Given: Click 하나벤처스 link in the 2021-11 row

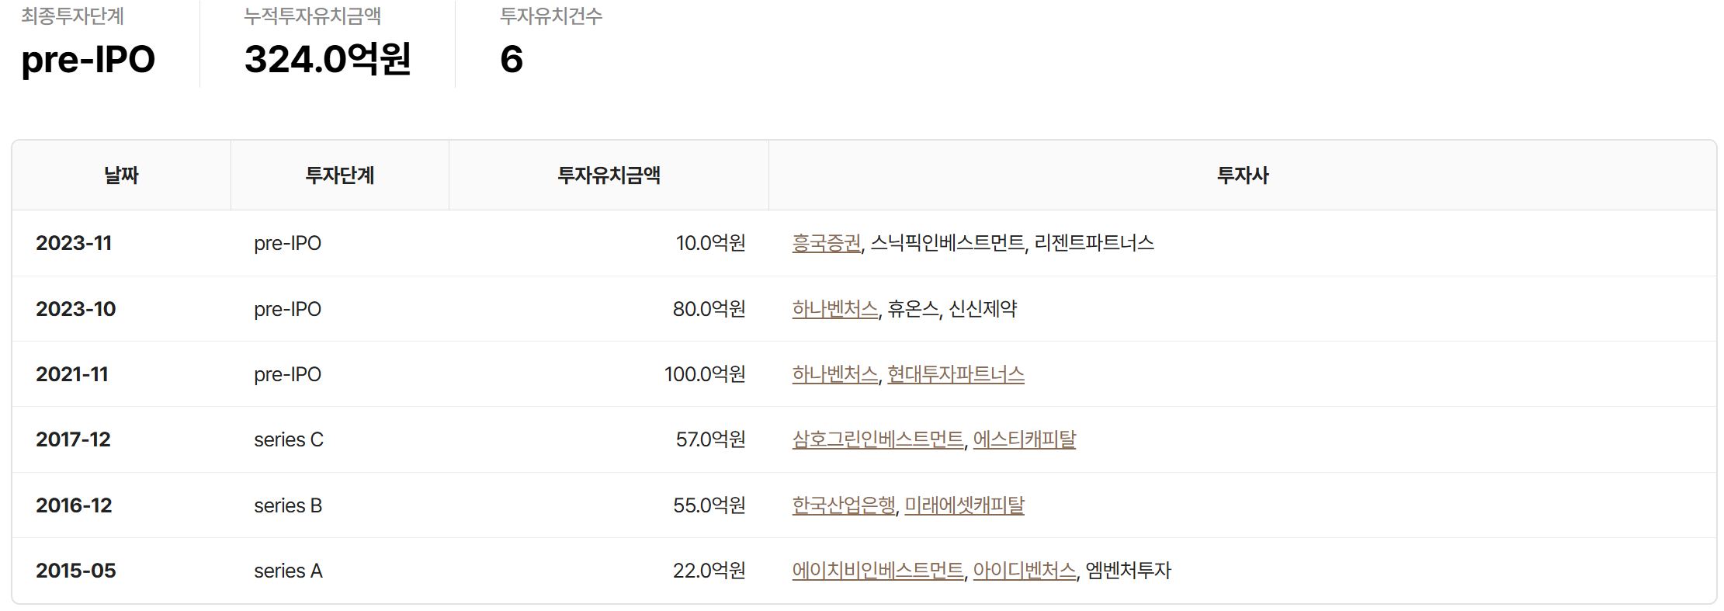Looking at the screenshot, I should coord(834,374).
